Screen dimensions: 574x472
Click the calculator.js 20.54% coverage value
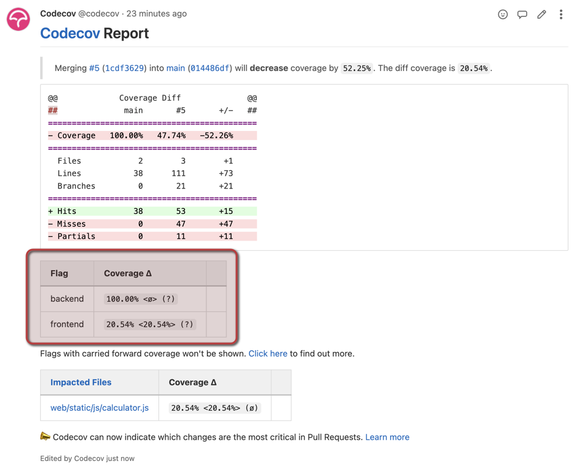pyautogui.click(x=215, y=408)
